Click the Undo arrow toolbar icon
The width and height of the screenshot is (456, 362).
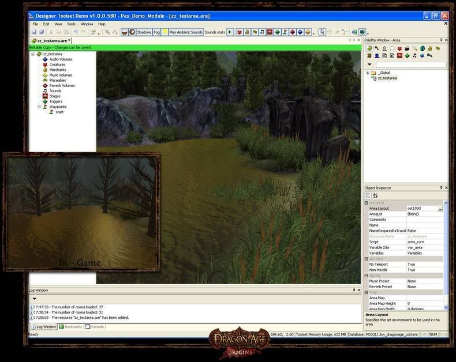tap(76, 32)
